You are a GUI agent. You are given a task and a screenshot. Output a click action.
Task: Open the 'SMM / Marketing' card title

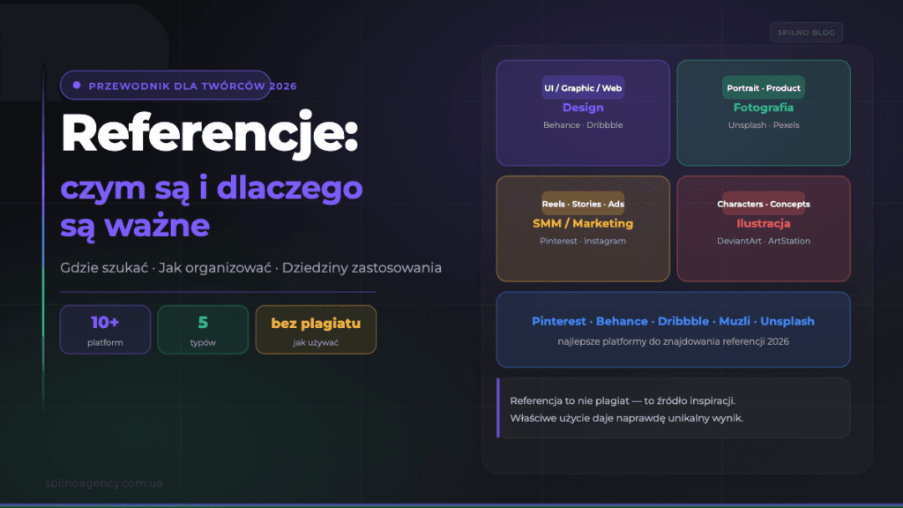click(x=583, y=223)
